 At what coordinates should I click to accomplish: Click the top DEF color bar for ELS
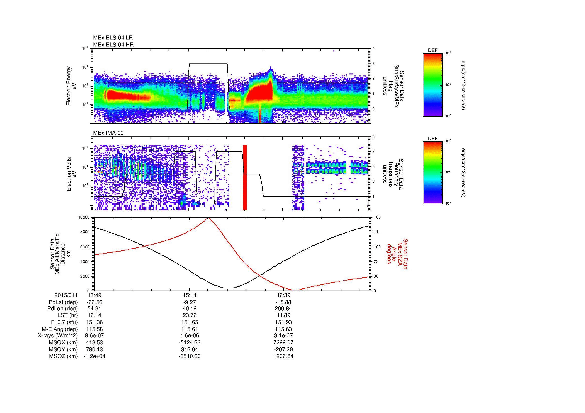coord(433,85)
